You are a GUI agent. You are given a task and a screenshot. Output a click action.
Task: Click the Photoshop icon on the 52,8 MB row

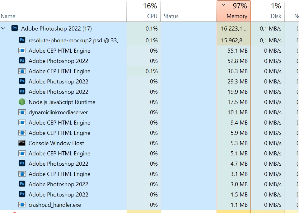22,61
